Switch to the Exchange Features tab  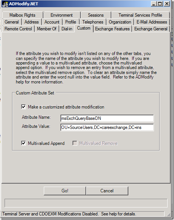point(112,29)
